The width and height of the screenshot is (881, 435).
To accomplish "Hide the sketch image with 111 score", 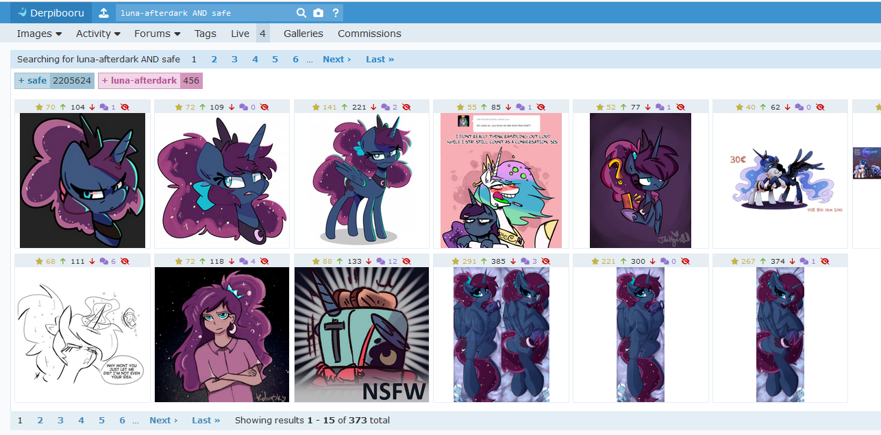I will (x=125, y=261).
